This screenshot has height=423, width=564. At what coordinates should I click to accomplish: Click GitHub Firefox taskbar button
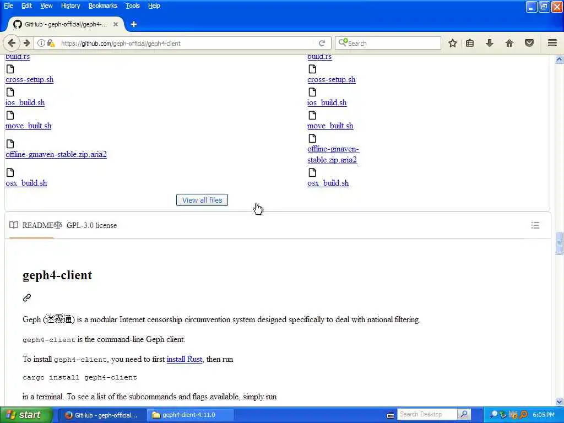coord(101,415)
